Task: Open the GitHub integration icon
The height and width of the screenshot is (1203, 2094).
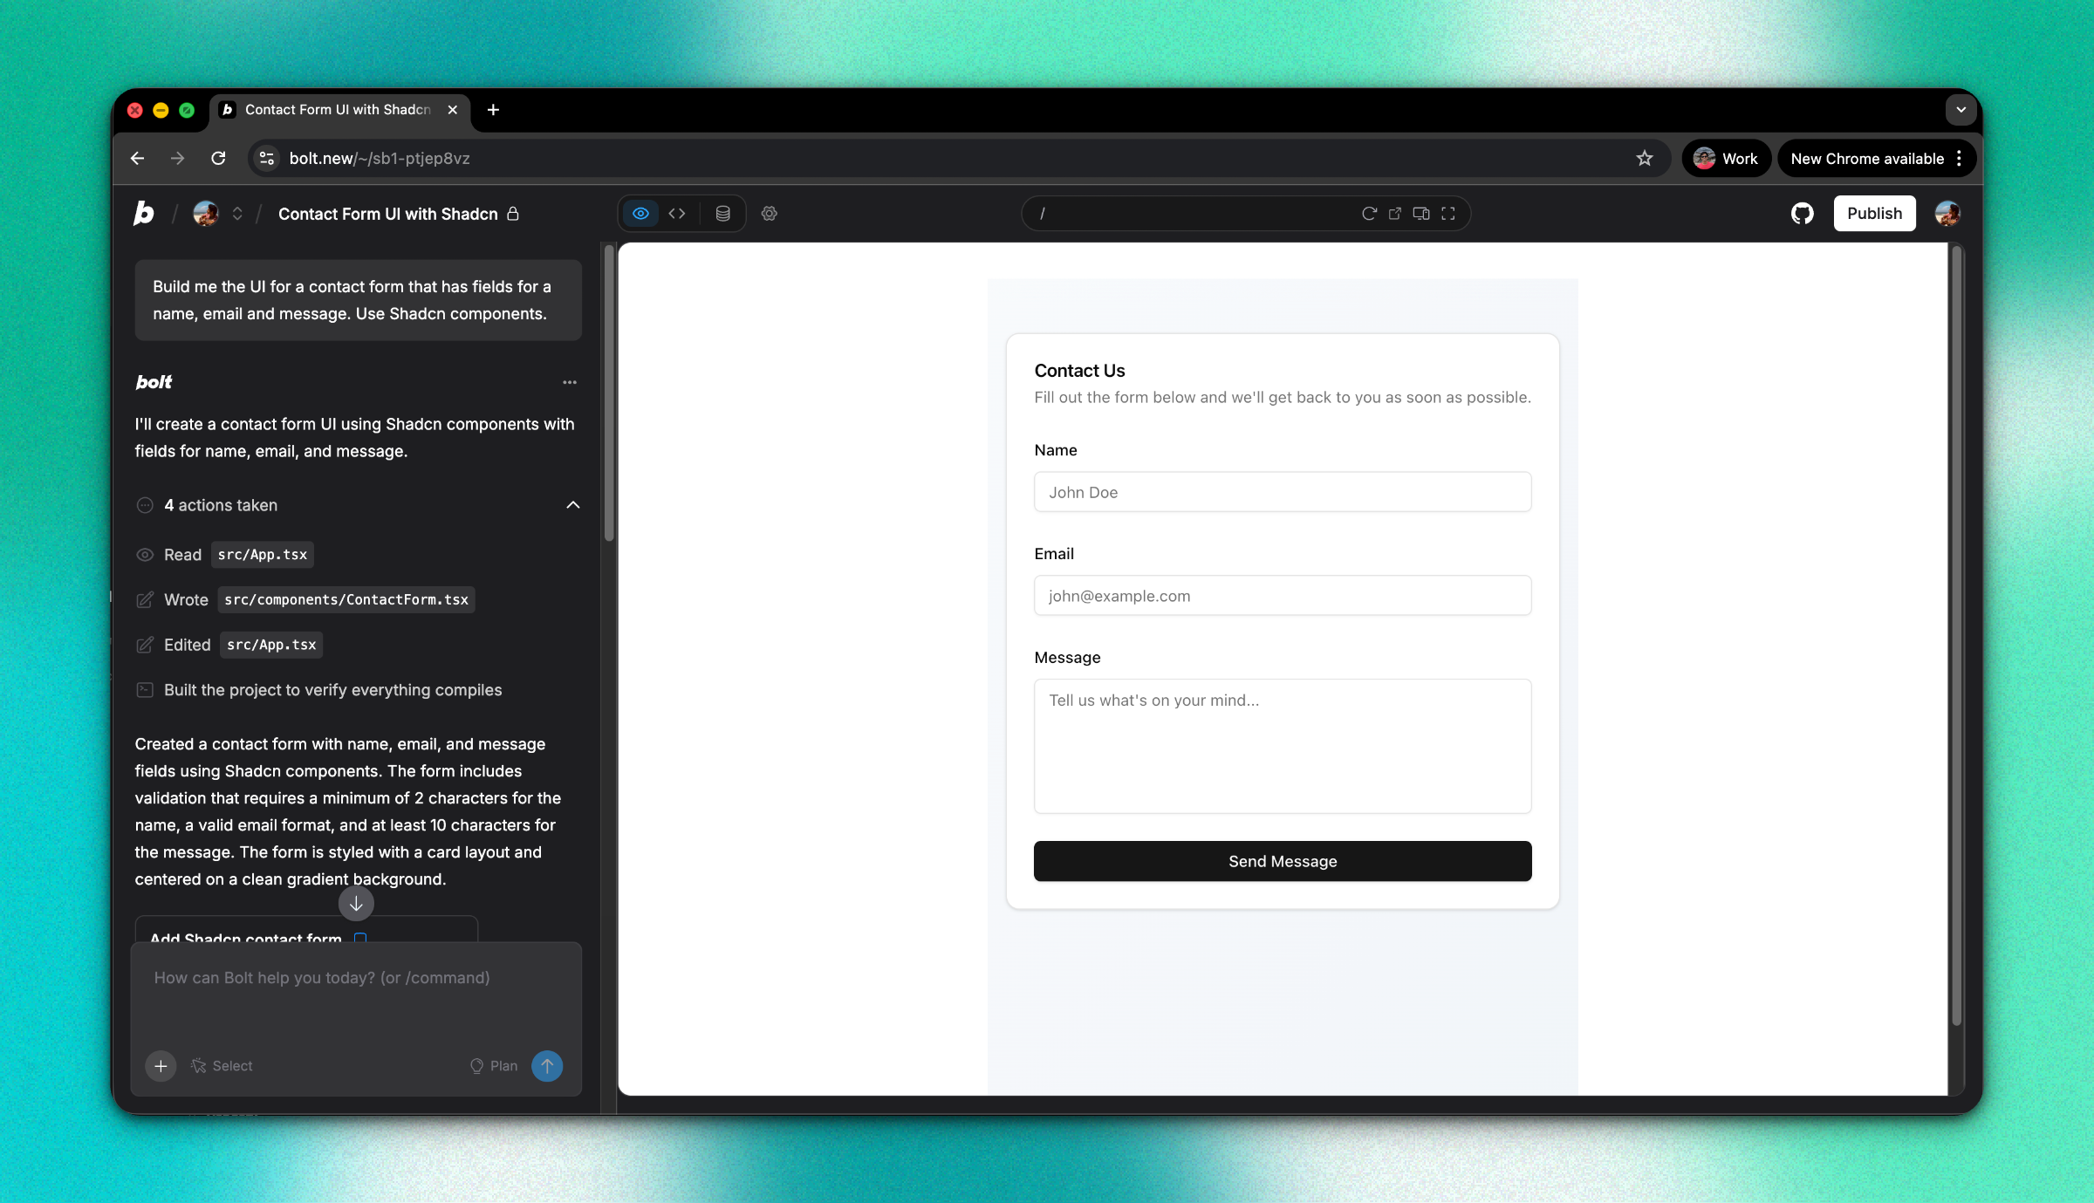Action: coord(1801,213)
